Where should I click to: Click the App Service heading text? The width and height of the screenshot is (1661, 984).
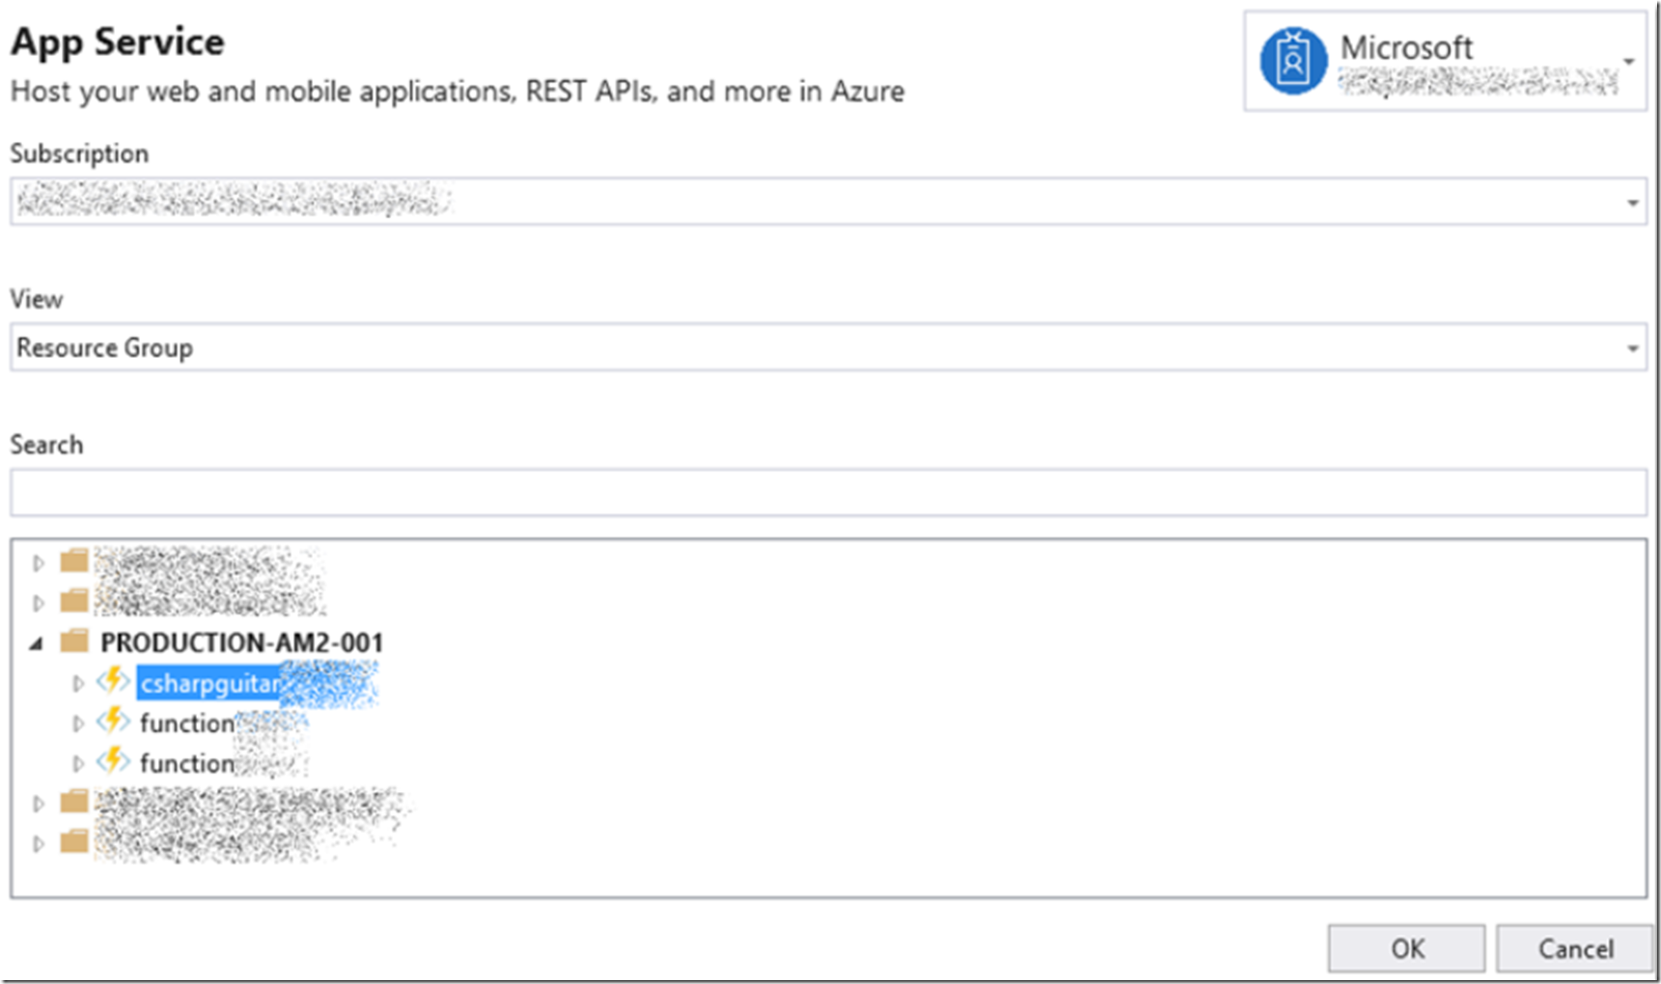(118, 42)
